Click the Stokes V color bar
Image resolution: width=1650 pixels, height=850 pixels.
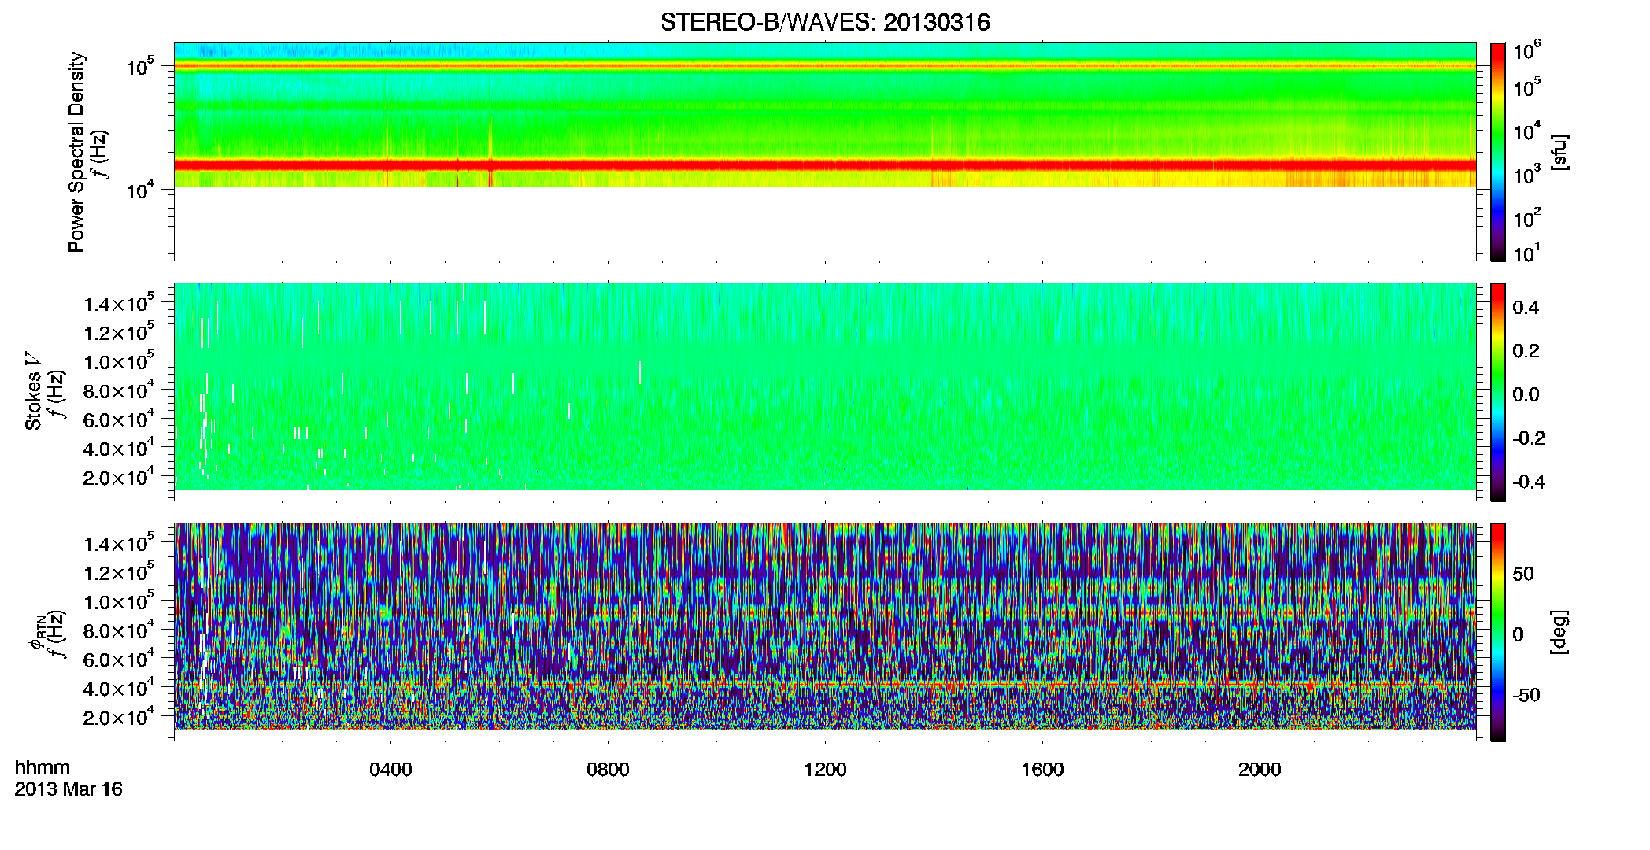tap(1498, 392)
